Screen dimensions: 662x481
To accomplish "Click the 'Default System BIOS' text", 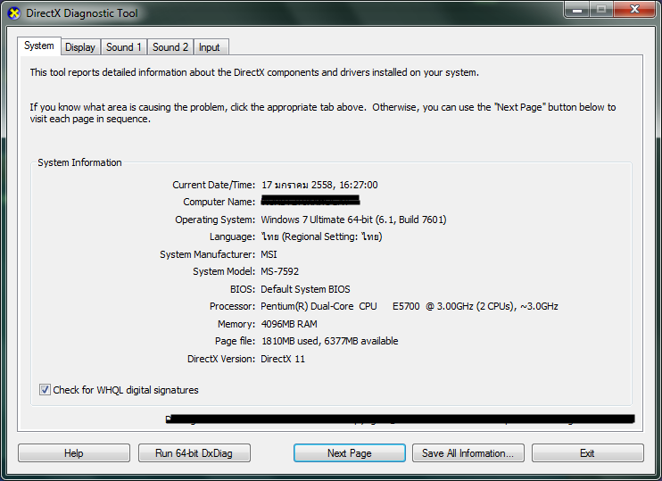I will click(x=305, y=289).
